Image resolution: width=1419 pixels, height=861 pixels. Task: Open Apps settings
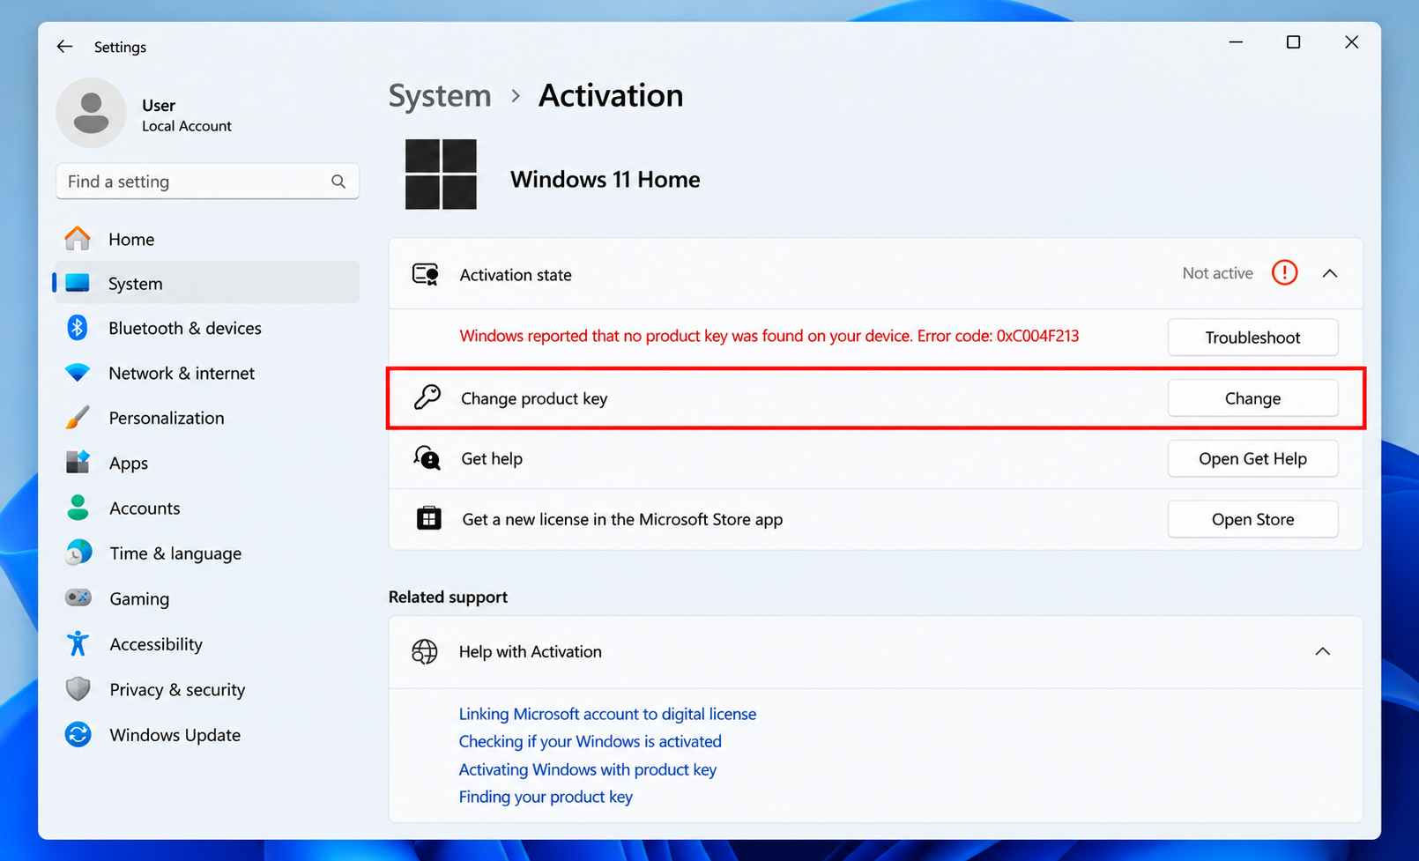pos(207,463)
